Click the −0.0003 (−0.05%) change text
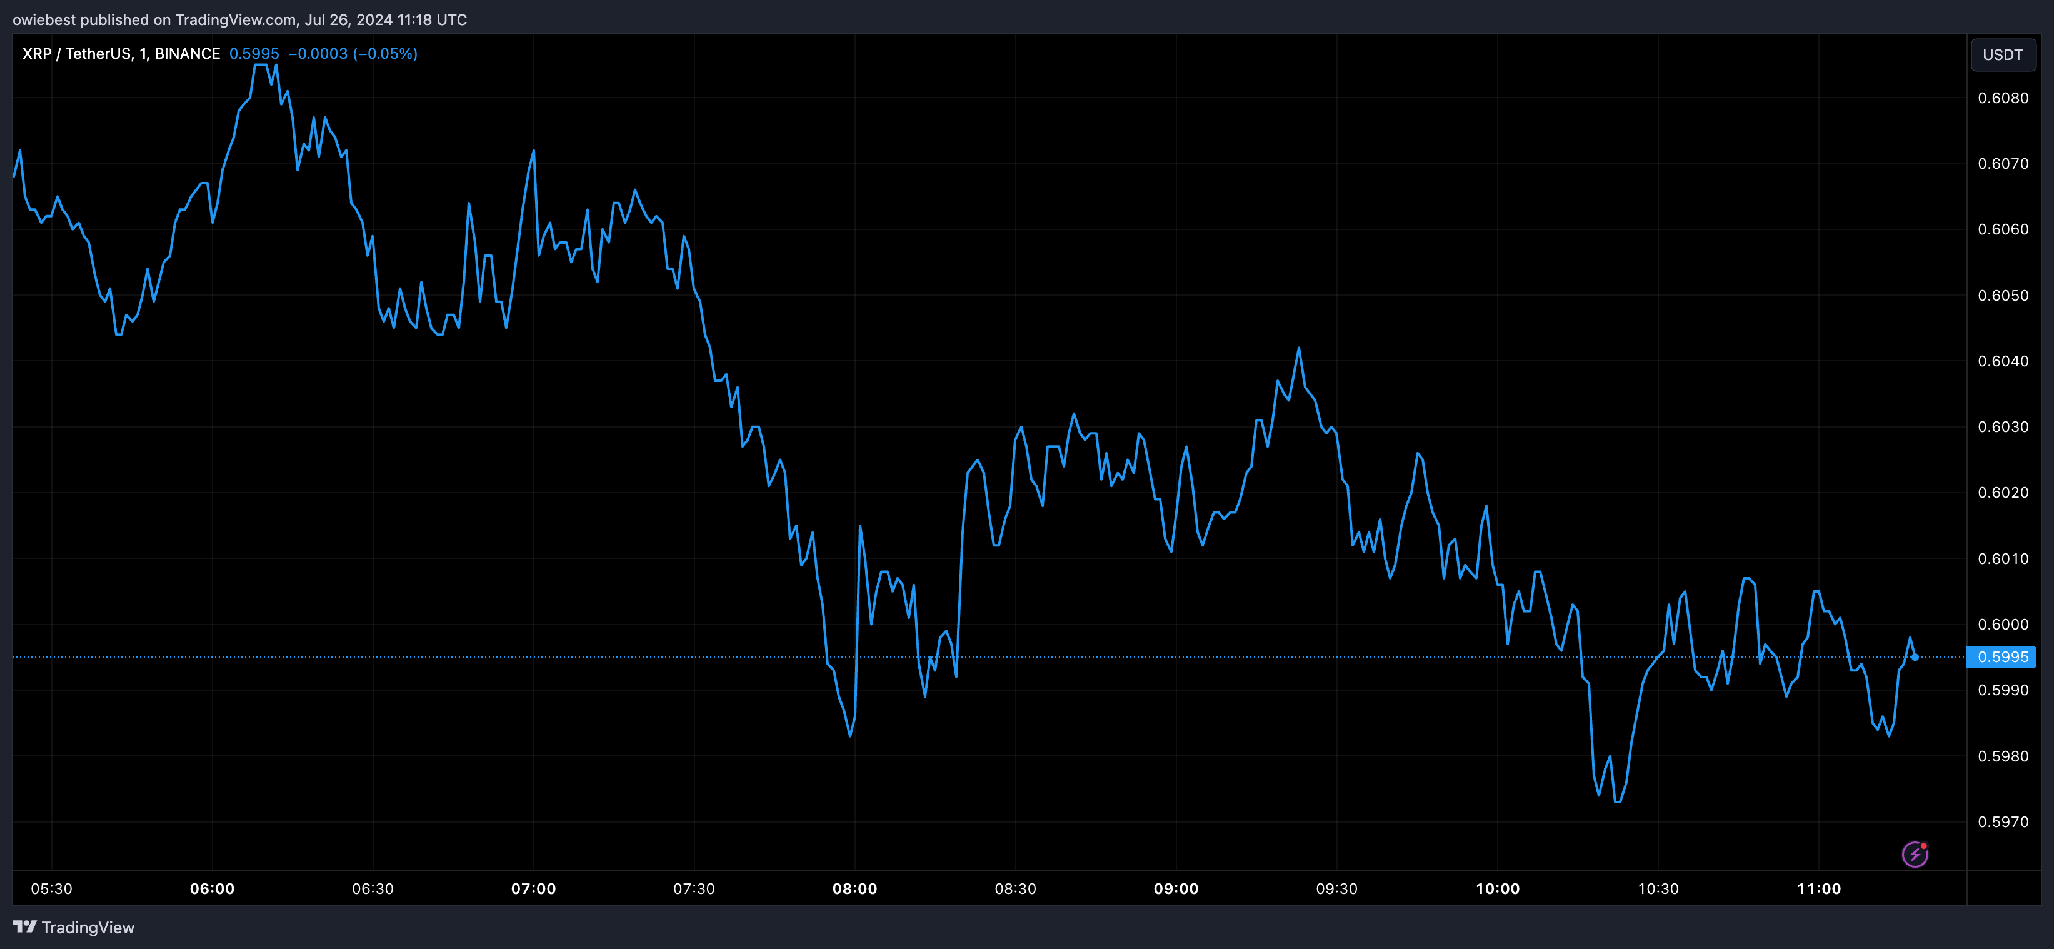Image resolution: width=2054 pixels, height=949 pixels. 353,53
